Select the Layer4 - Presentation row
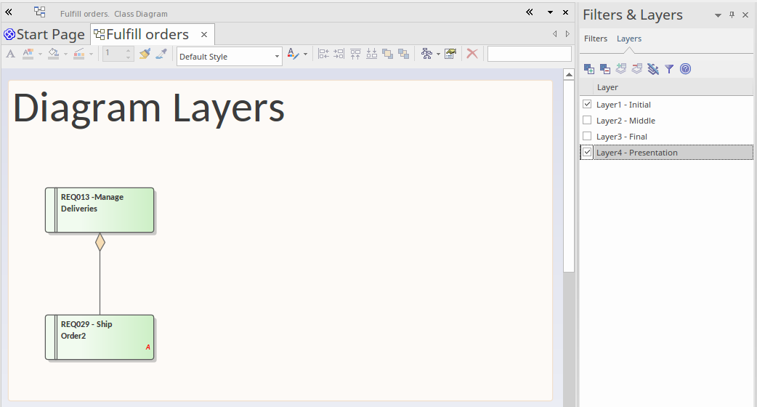The width and height of the screenshot is (757, 407). click(x=636, y=153)
